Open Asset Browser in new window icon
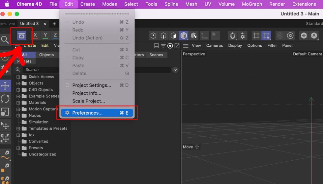 tap(177, 46)
